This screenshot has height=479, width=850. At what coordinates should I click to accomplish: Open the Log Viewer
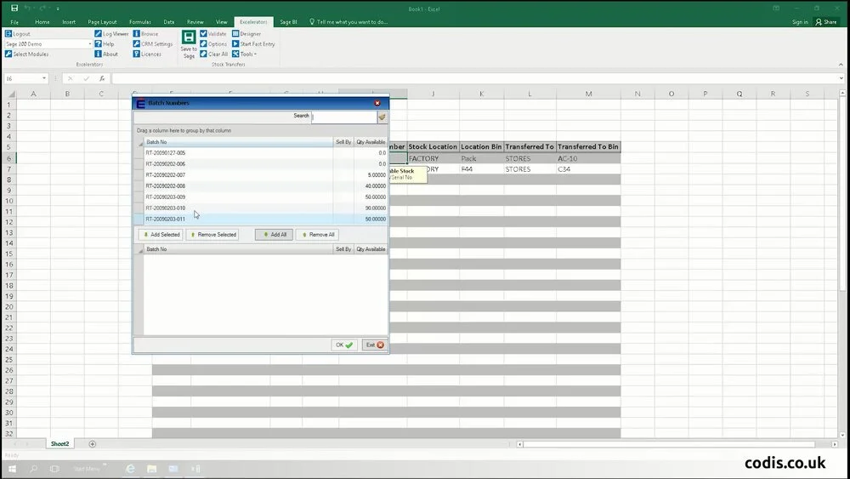tap(111, 34)
